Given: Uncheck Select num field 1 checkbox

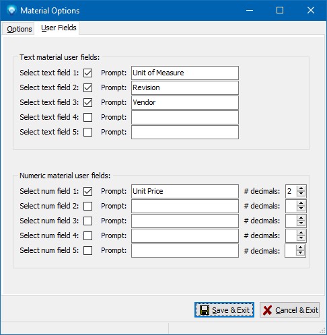Looking at the screenshot, I should tap(87, 191).
